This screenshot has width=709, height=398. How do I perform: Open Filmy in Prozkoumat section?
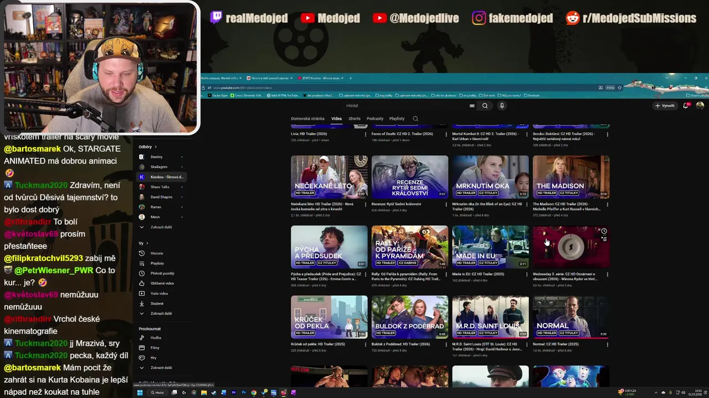tap(155, 348)
